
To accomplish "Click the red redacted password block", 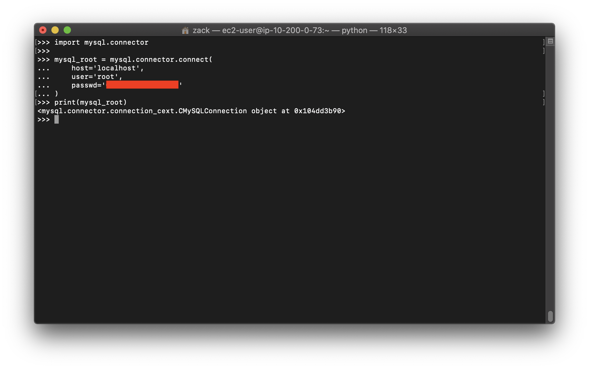I will (142, 85).
